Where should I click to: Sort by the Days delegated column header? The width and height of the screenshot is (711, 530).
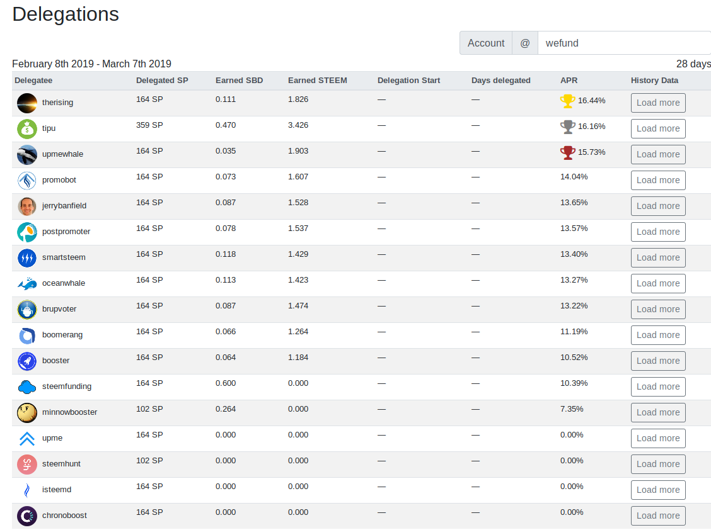(500, 81)
